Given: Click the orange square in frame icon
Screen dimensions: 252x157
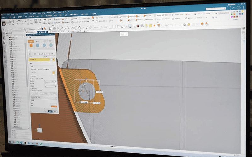Looking at the screenshot, I should point(154,26).
